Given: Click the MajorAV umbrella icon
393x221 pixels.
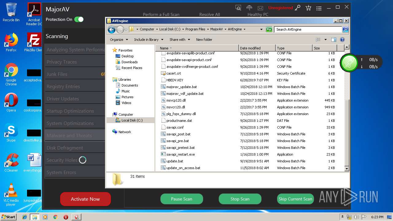Looking at the screenshot, I should (x=249, y=8).
